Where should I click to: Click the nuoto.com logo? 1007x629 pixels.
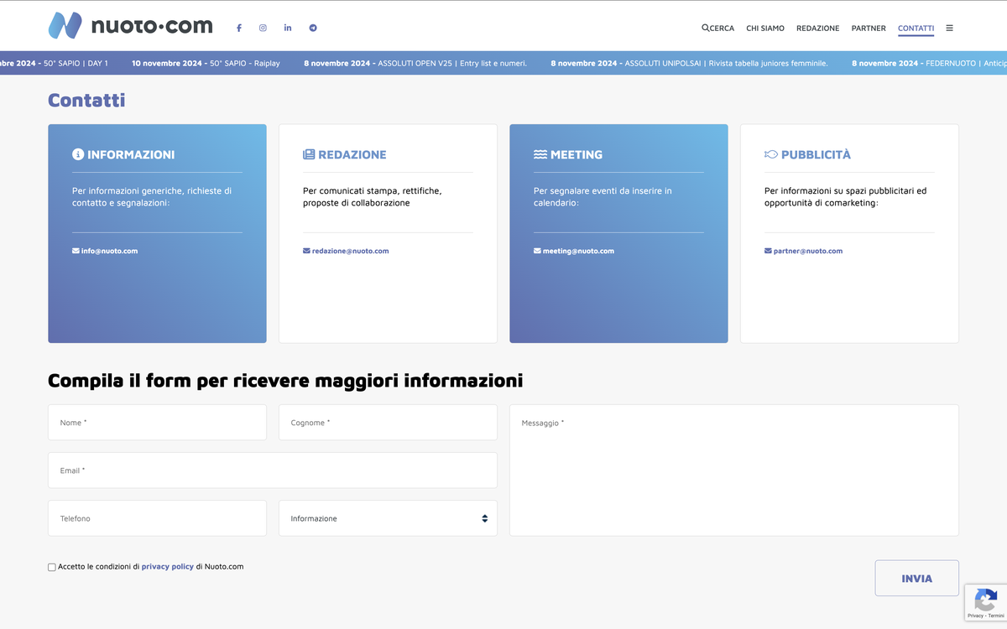tap(130, 26)
